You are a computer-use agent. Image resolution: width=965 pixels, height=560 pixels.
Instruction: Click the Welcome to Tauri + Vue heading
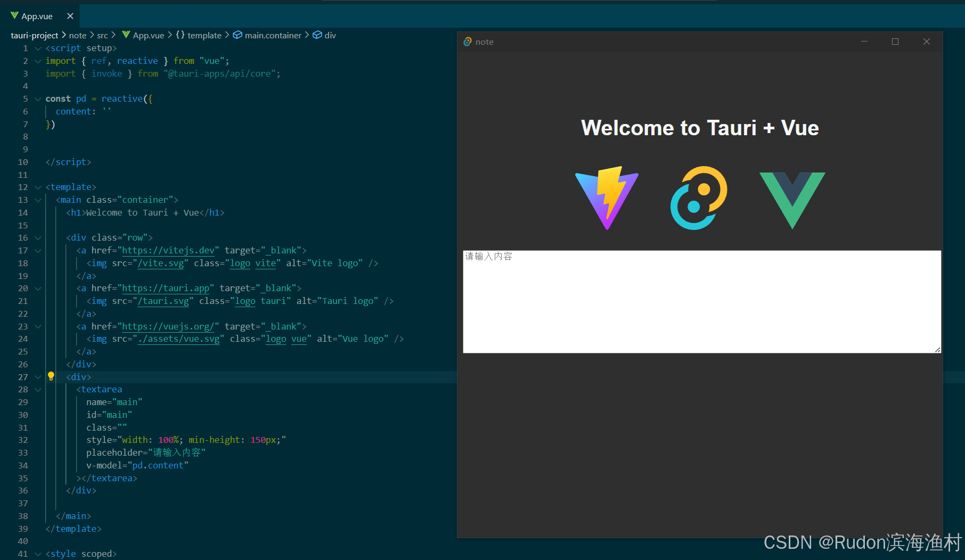point(700,128)
